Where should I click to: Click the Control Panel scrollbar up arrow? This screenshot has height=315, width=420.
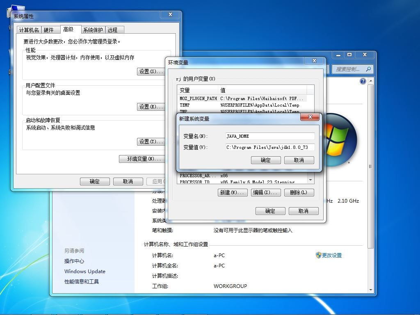click(371, 81)
